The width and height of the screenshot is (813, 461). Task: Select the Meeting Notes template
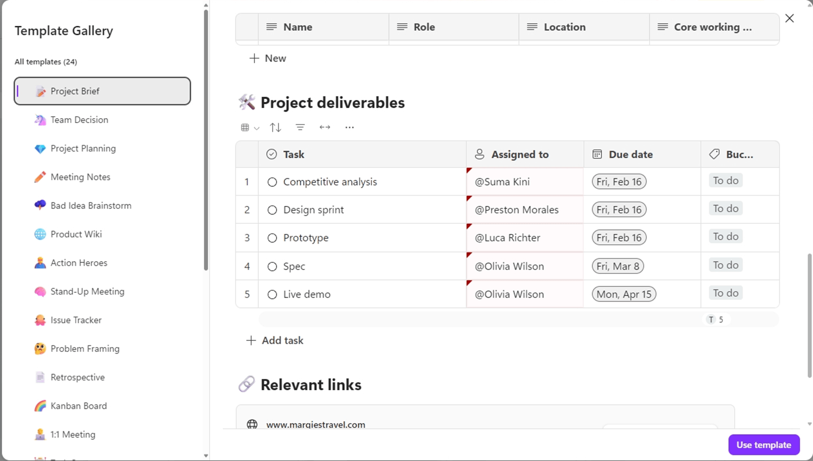point(80,177)
